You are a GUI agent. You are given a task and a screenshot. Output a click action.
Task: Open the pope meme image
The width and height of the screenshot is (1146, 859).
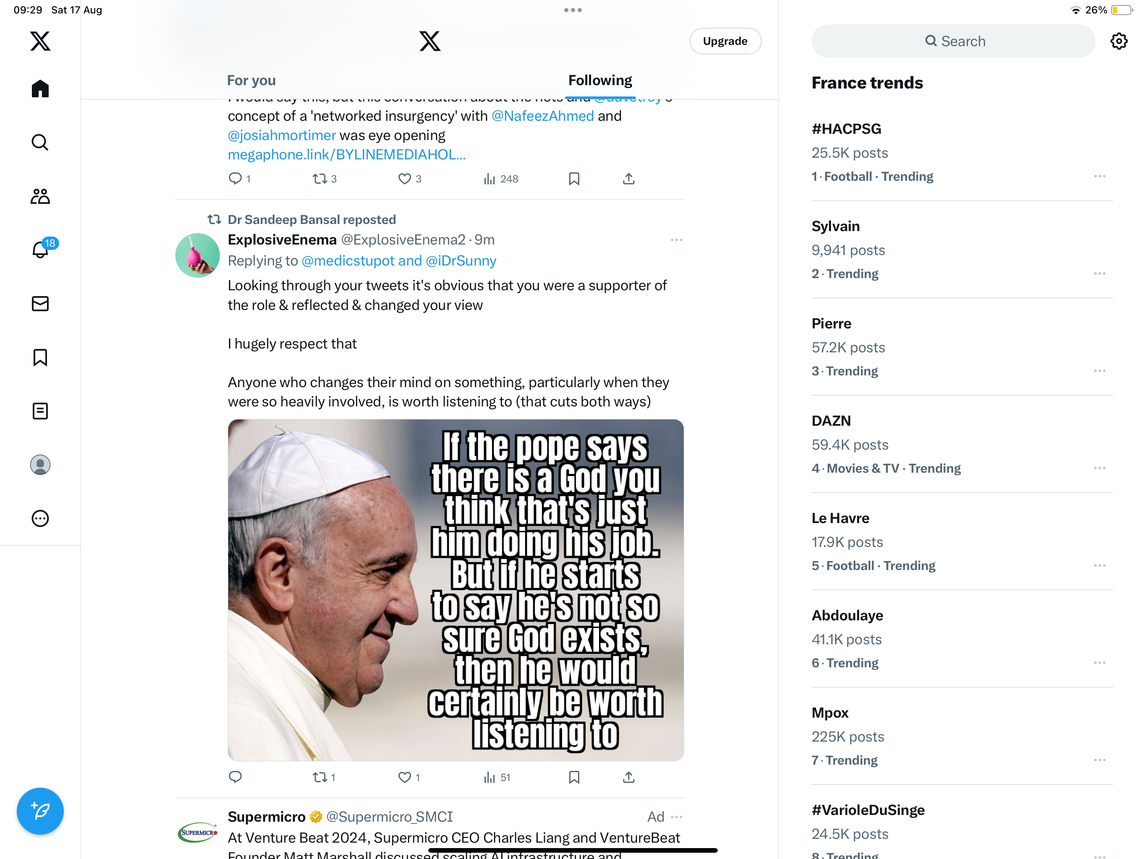(x=456, y=590)
